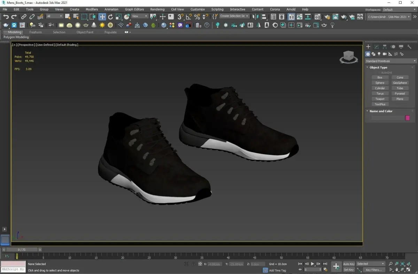Expand the Standard Primitives dropdown
Screen dimensions: 418x274
(390, 61)
